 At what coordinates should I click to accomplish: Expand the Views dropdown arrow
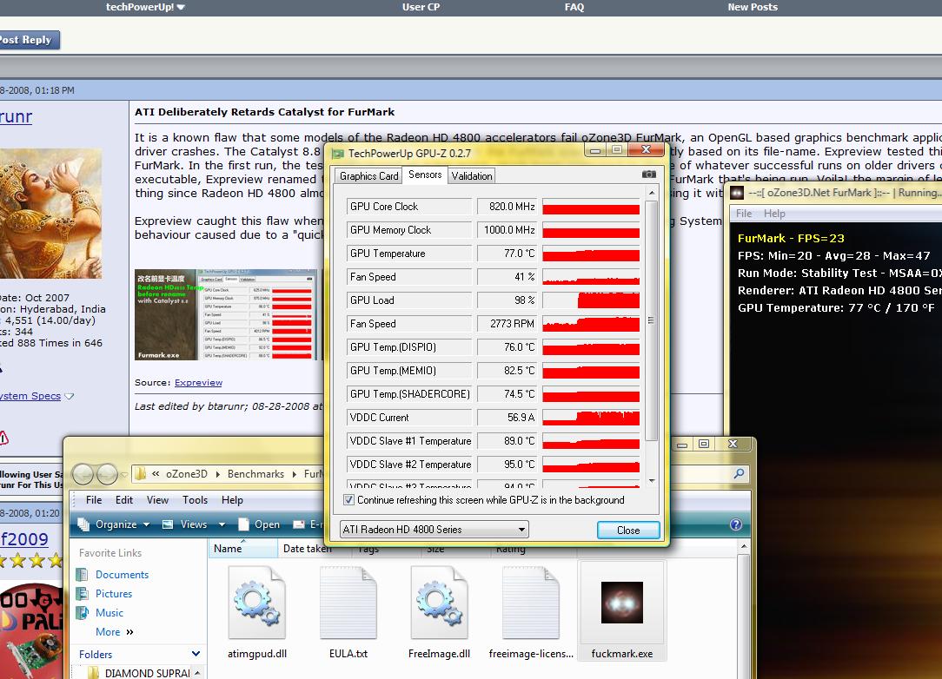222,524
